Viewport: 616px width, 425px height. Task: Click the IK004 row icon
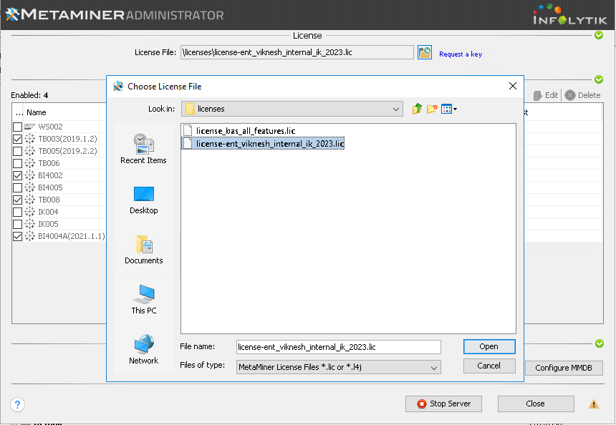pyautogui.click(x=29, y=212)
